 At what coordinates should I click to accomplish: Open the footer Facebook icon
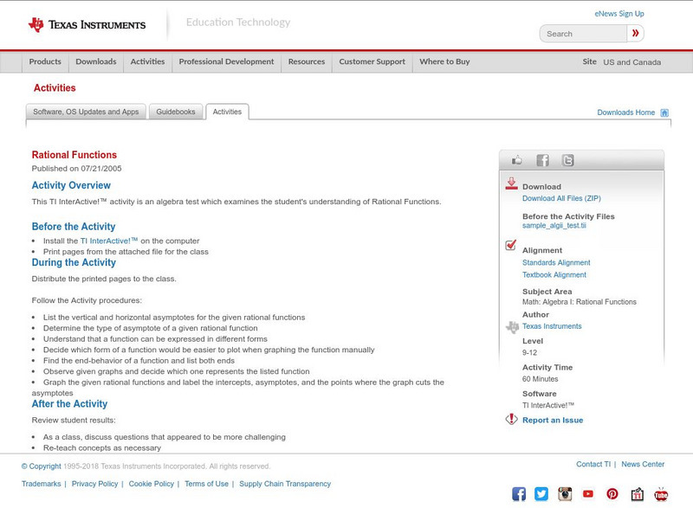(x=519, y=494)
